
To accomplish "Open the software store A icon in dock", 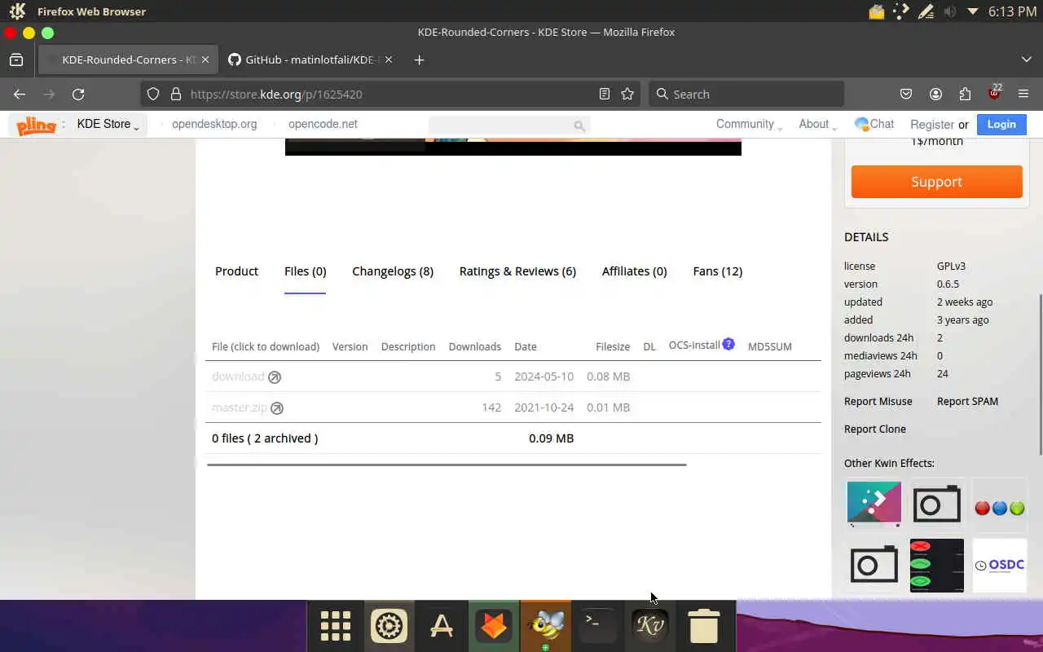I will 442,626.
